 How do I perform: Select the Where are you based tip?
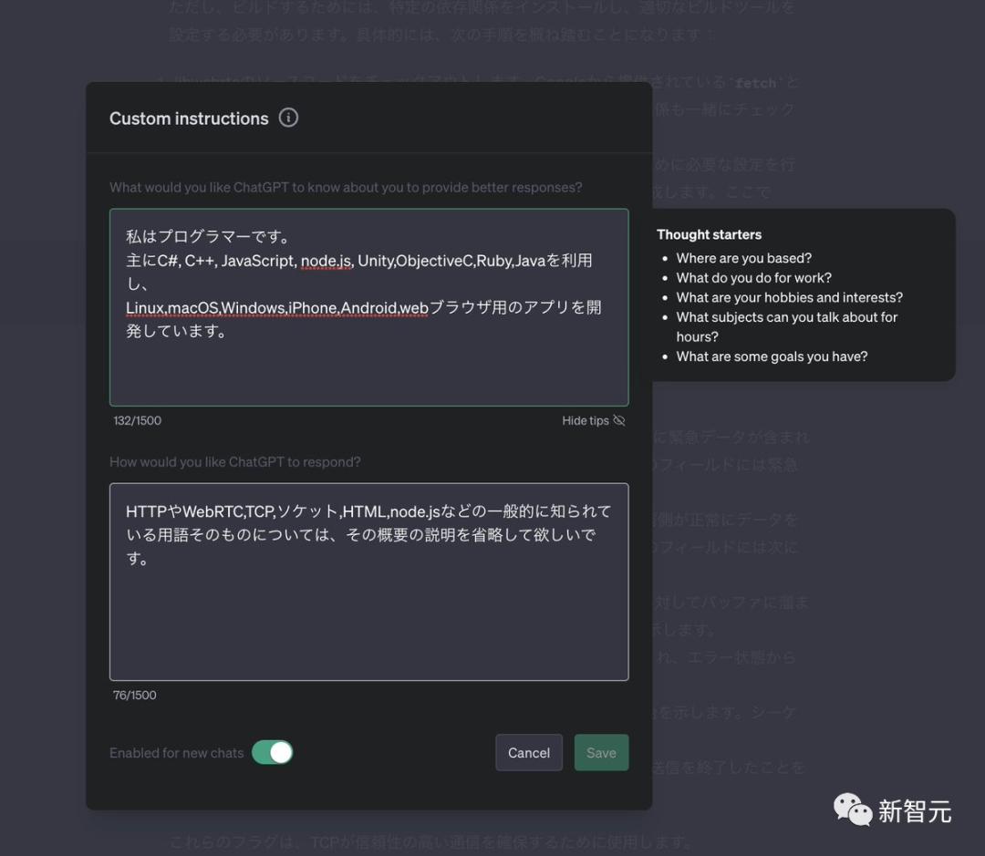pos(744,258)
